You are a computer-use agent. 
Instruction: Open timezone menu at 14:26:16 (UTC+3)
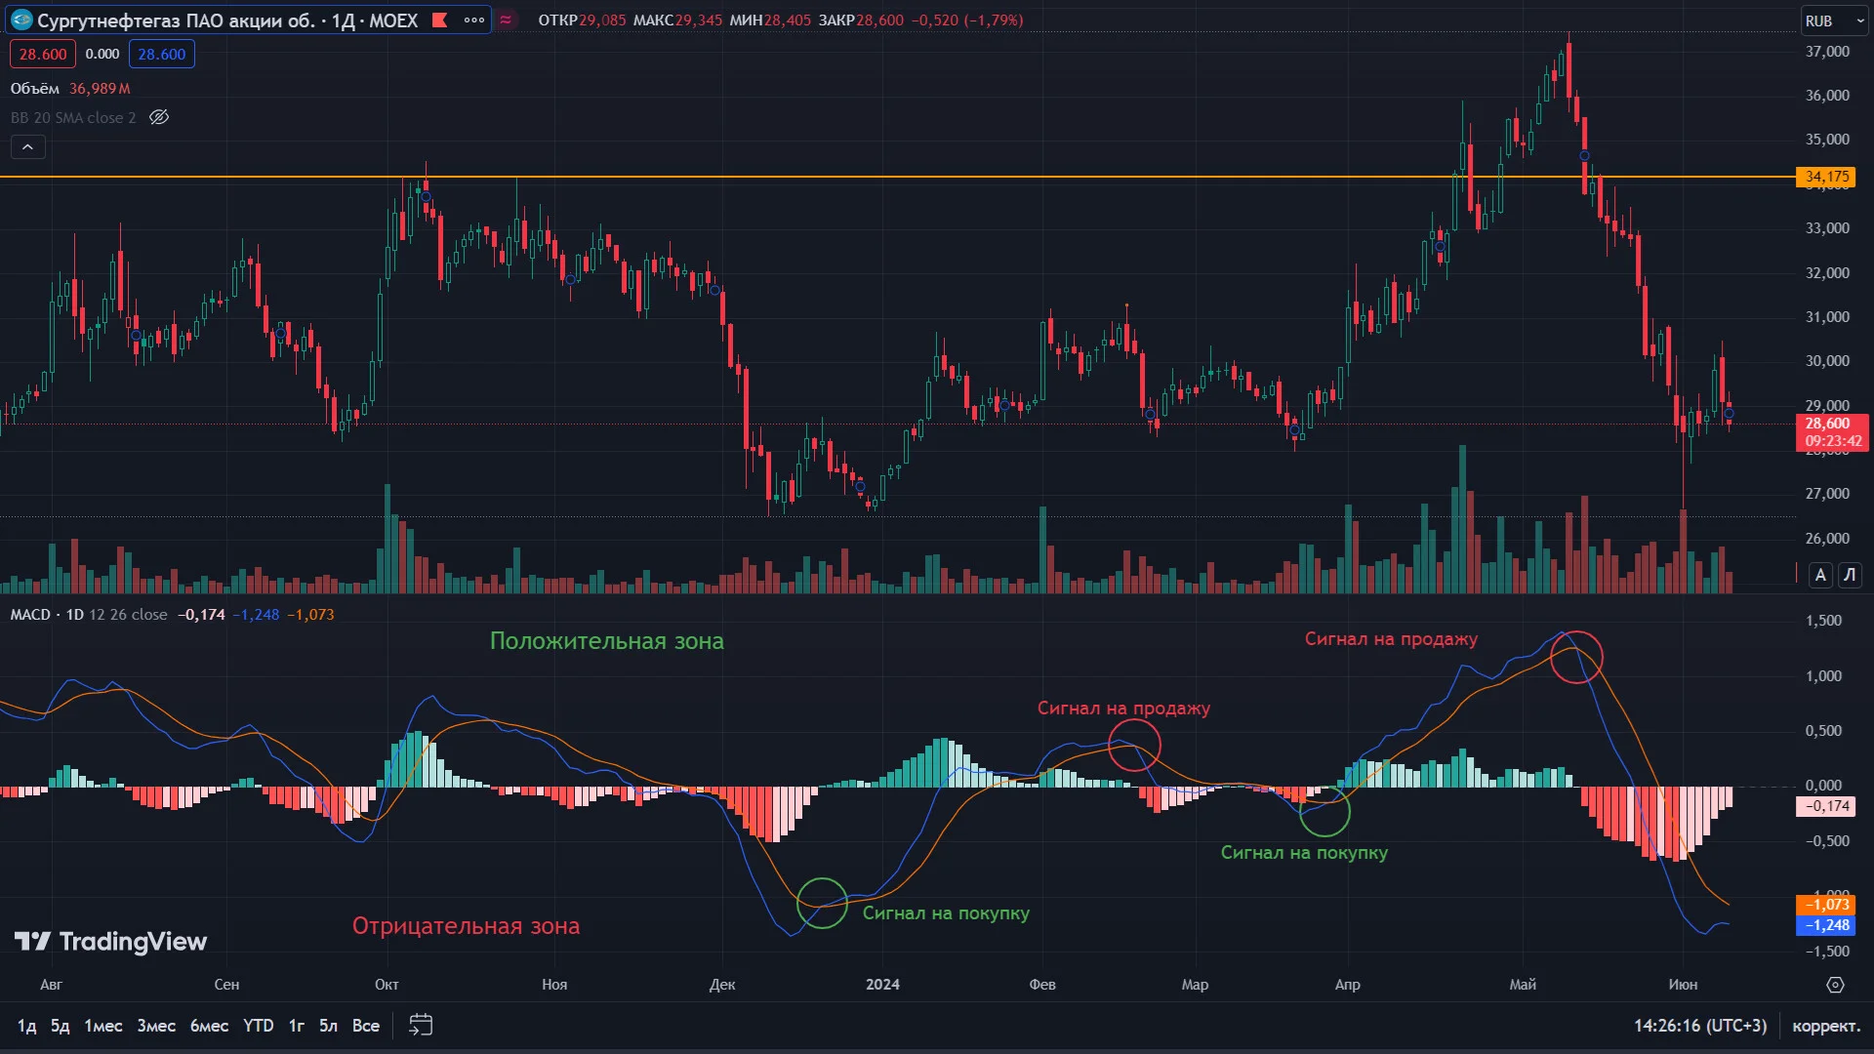coord(1700,1026)
